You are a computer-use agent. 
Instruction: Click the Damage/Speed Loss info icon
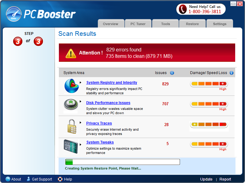pos(232,73)
